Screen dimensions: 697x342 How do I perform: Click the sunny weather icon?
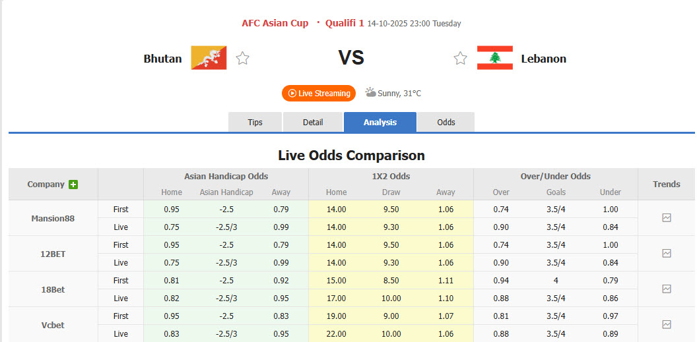(x=370, y=93)
